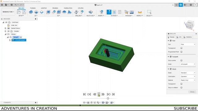Click the Drill operation icon
Viewport: 198px width, 111px height.
(x=76, y=12)
